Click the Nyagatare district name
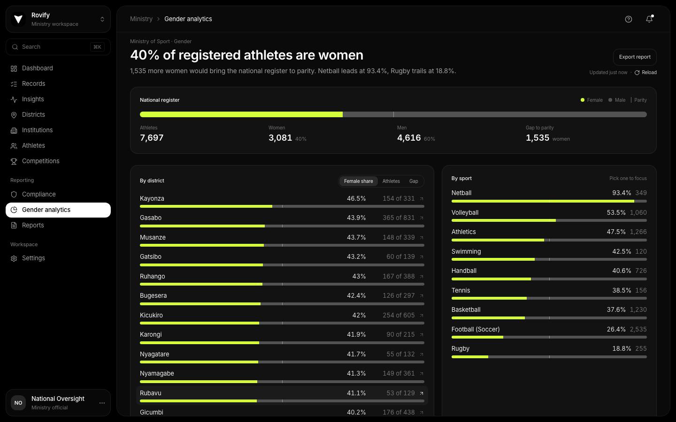The height and width of the screenshot is (422, 676). [x=154, y=354]
